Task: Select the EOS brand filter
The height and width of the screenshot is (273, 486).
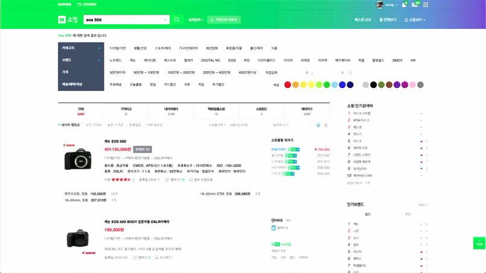Action: [x=232, y=60]
